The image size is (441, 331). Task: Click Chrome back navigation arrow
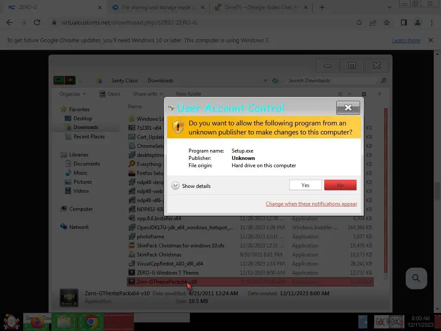coord(9,22)
